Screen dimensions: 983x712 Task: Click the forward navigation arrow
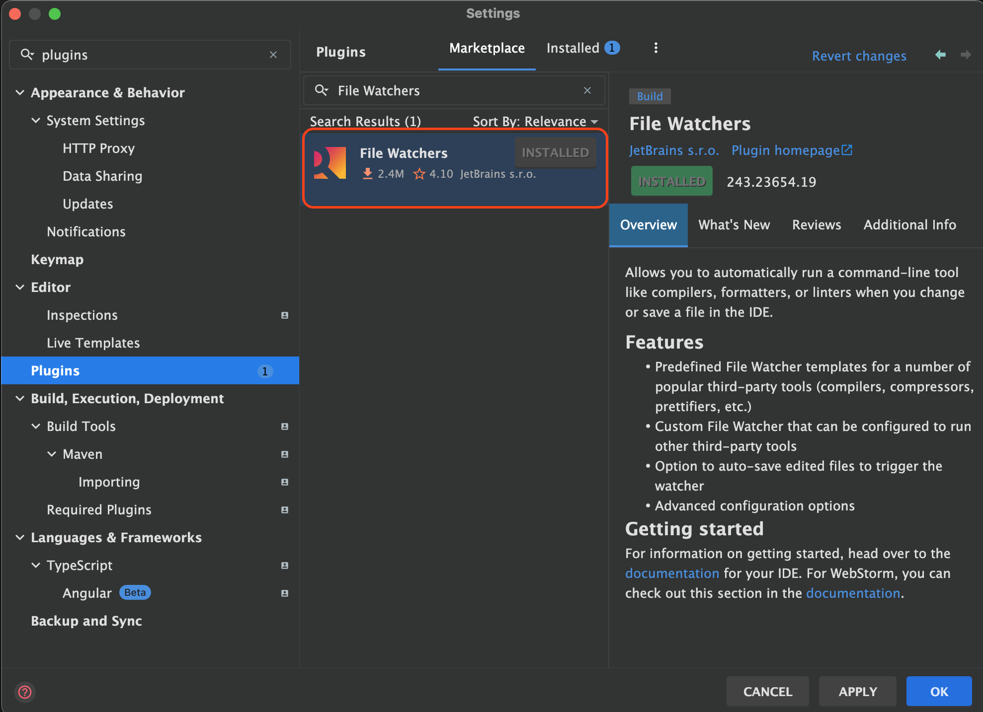click(x=965, y=55)
